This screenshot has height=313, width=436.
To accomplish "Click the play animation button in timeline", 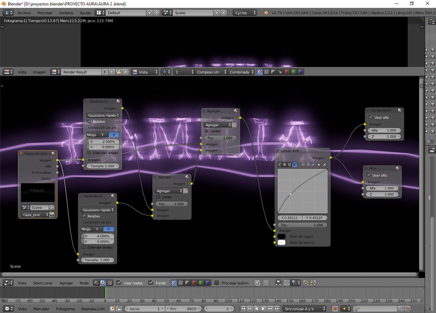I will point(263,309).
